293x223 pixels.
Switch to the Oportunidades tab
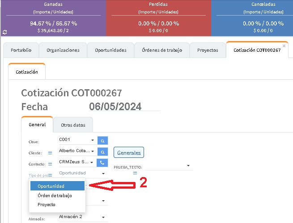[110, 50]
